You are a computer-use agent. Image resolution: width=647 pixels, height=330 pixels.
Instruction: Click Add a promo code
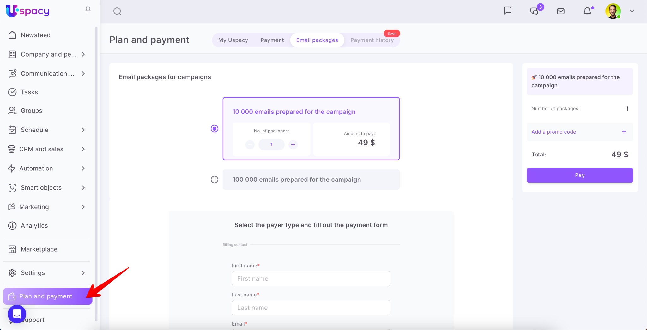coord(553,132)
